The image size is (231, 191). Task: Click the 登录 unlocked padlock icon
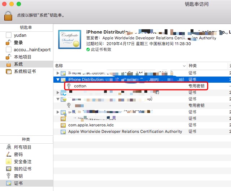pyautogui.click(x=9, y=43)
